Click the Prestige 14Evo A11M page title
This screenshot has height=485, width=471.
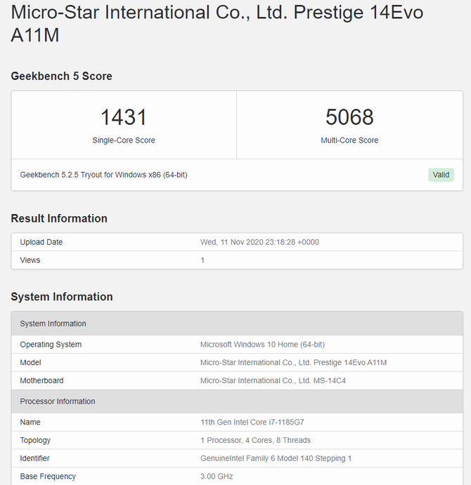coord(217,24)
